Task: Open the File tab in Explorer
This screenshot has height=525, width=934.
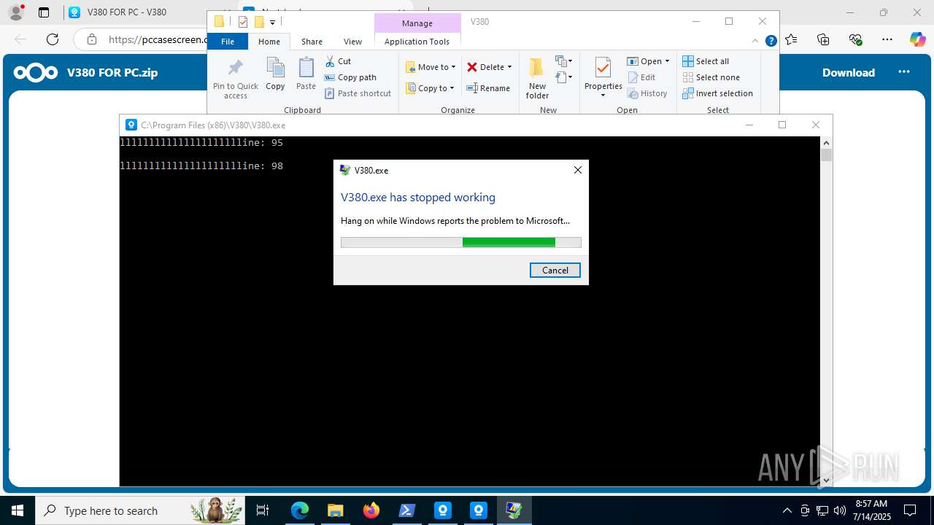Action: click(228, 42)
